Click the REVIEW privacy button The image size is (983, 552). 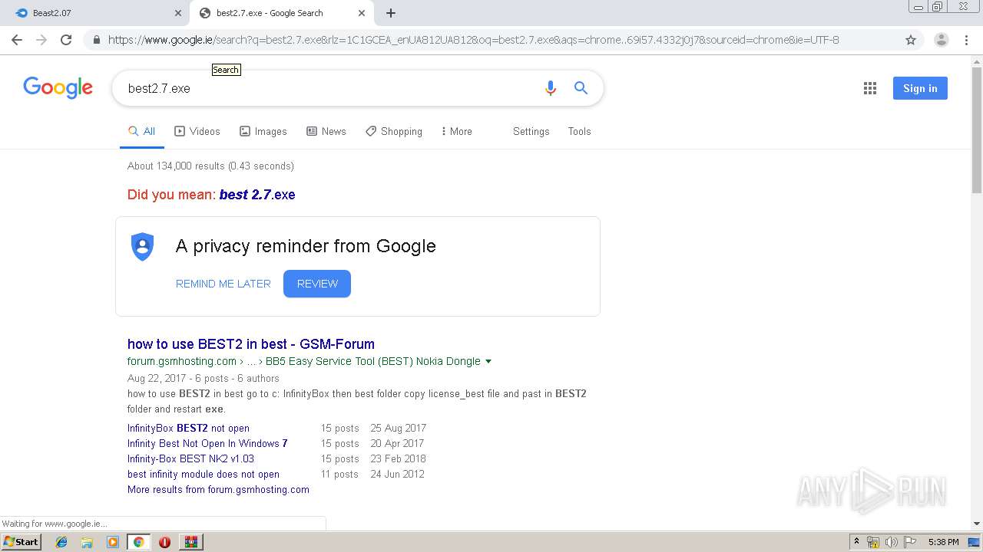(317, 284)
